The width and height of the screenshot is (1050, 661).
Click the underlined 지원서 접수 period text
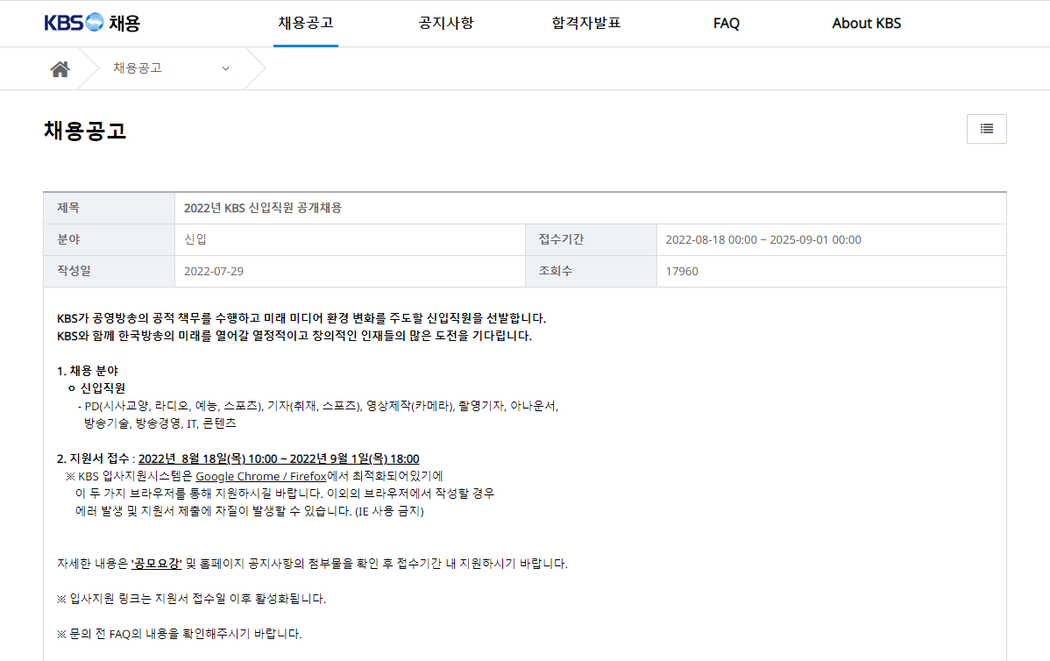click(279, 458)
